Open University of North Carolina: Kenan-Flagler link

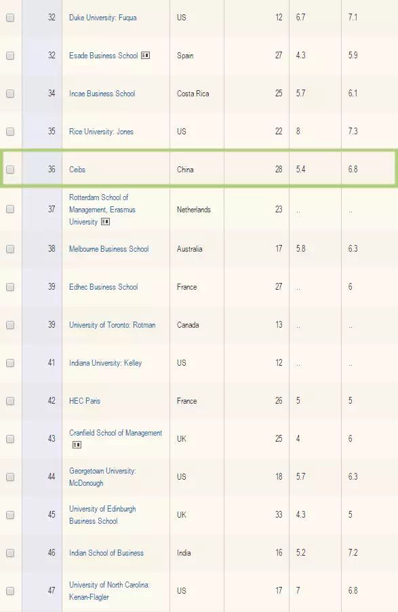pos(109,591)
